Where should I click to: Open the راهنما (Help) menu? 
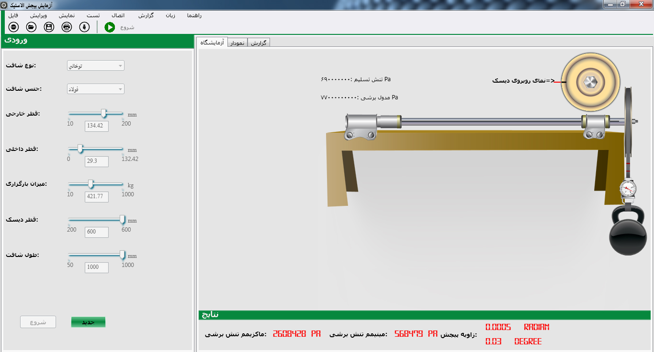pyautogui.click(x=194, y=15)
